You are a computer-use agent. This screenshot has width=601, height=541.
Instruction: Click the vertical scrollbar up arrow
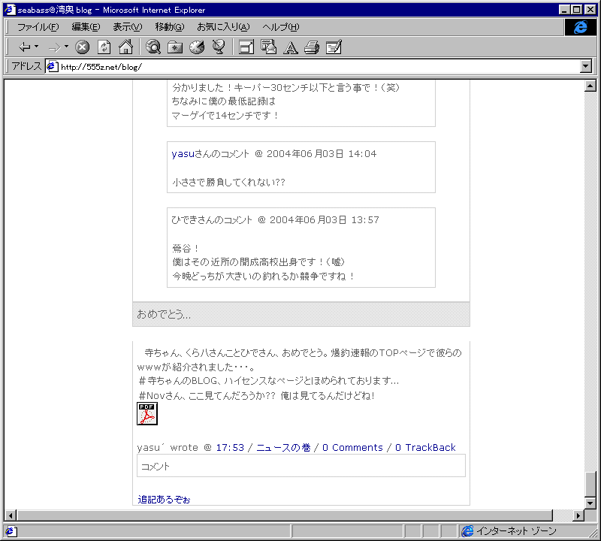click(590, 86)
